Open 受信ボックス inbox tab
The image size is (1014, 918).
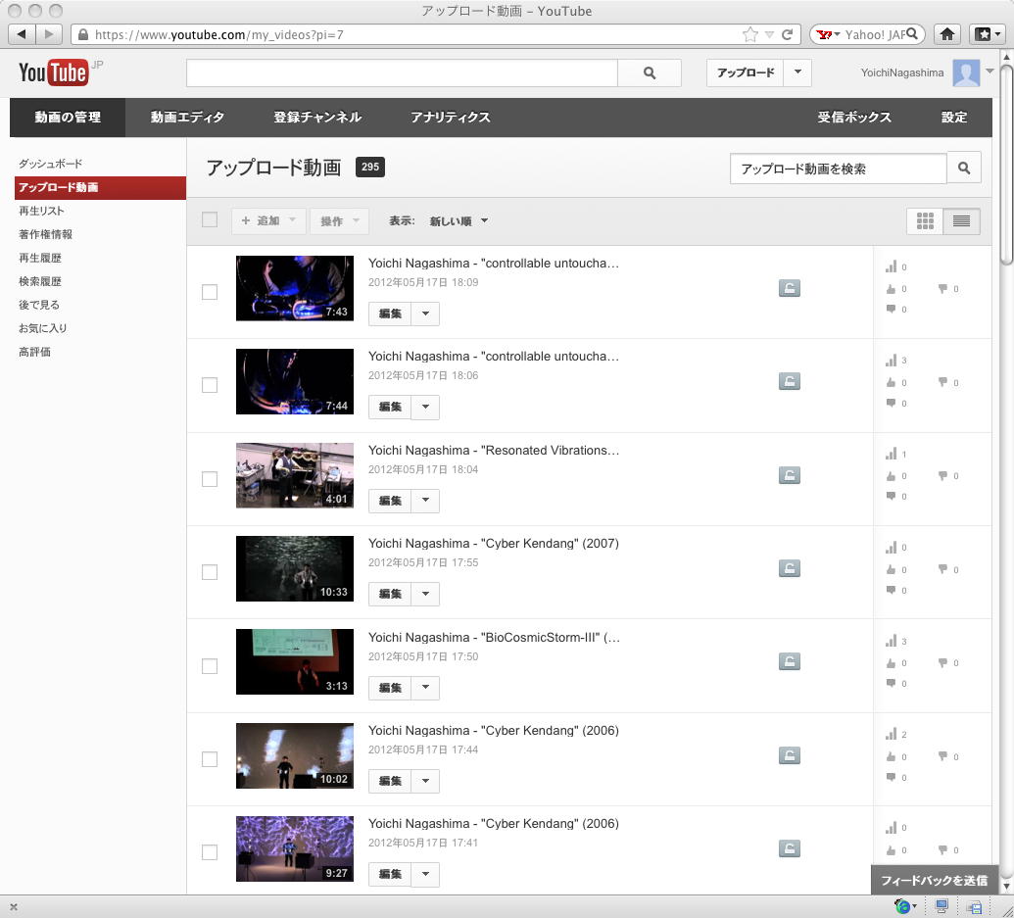click(853, 117)
